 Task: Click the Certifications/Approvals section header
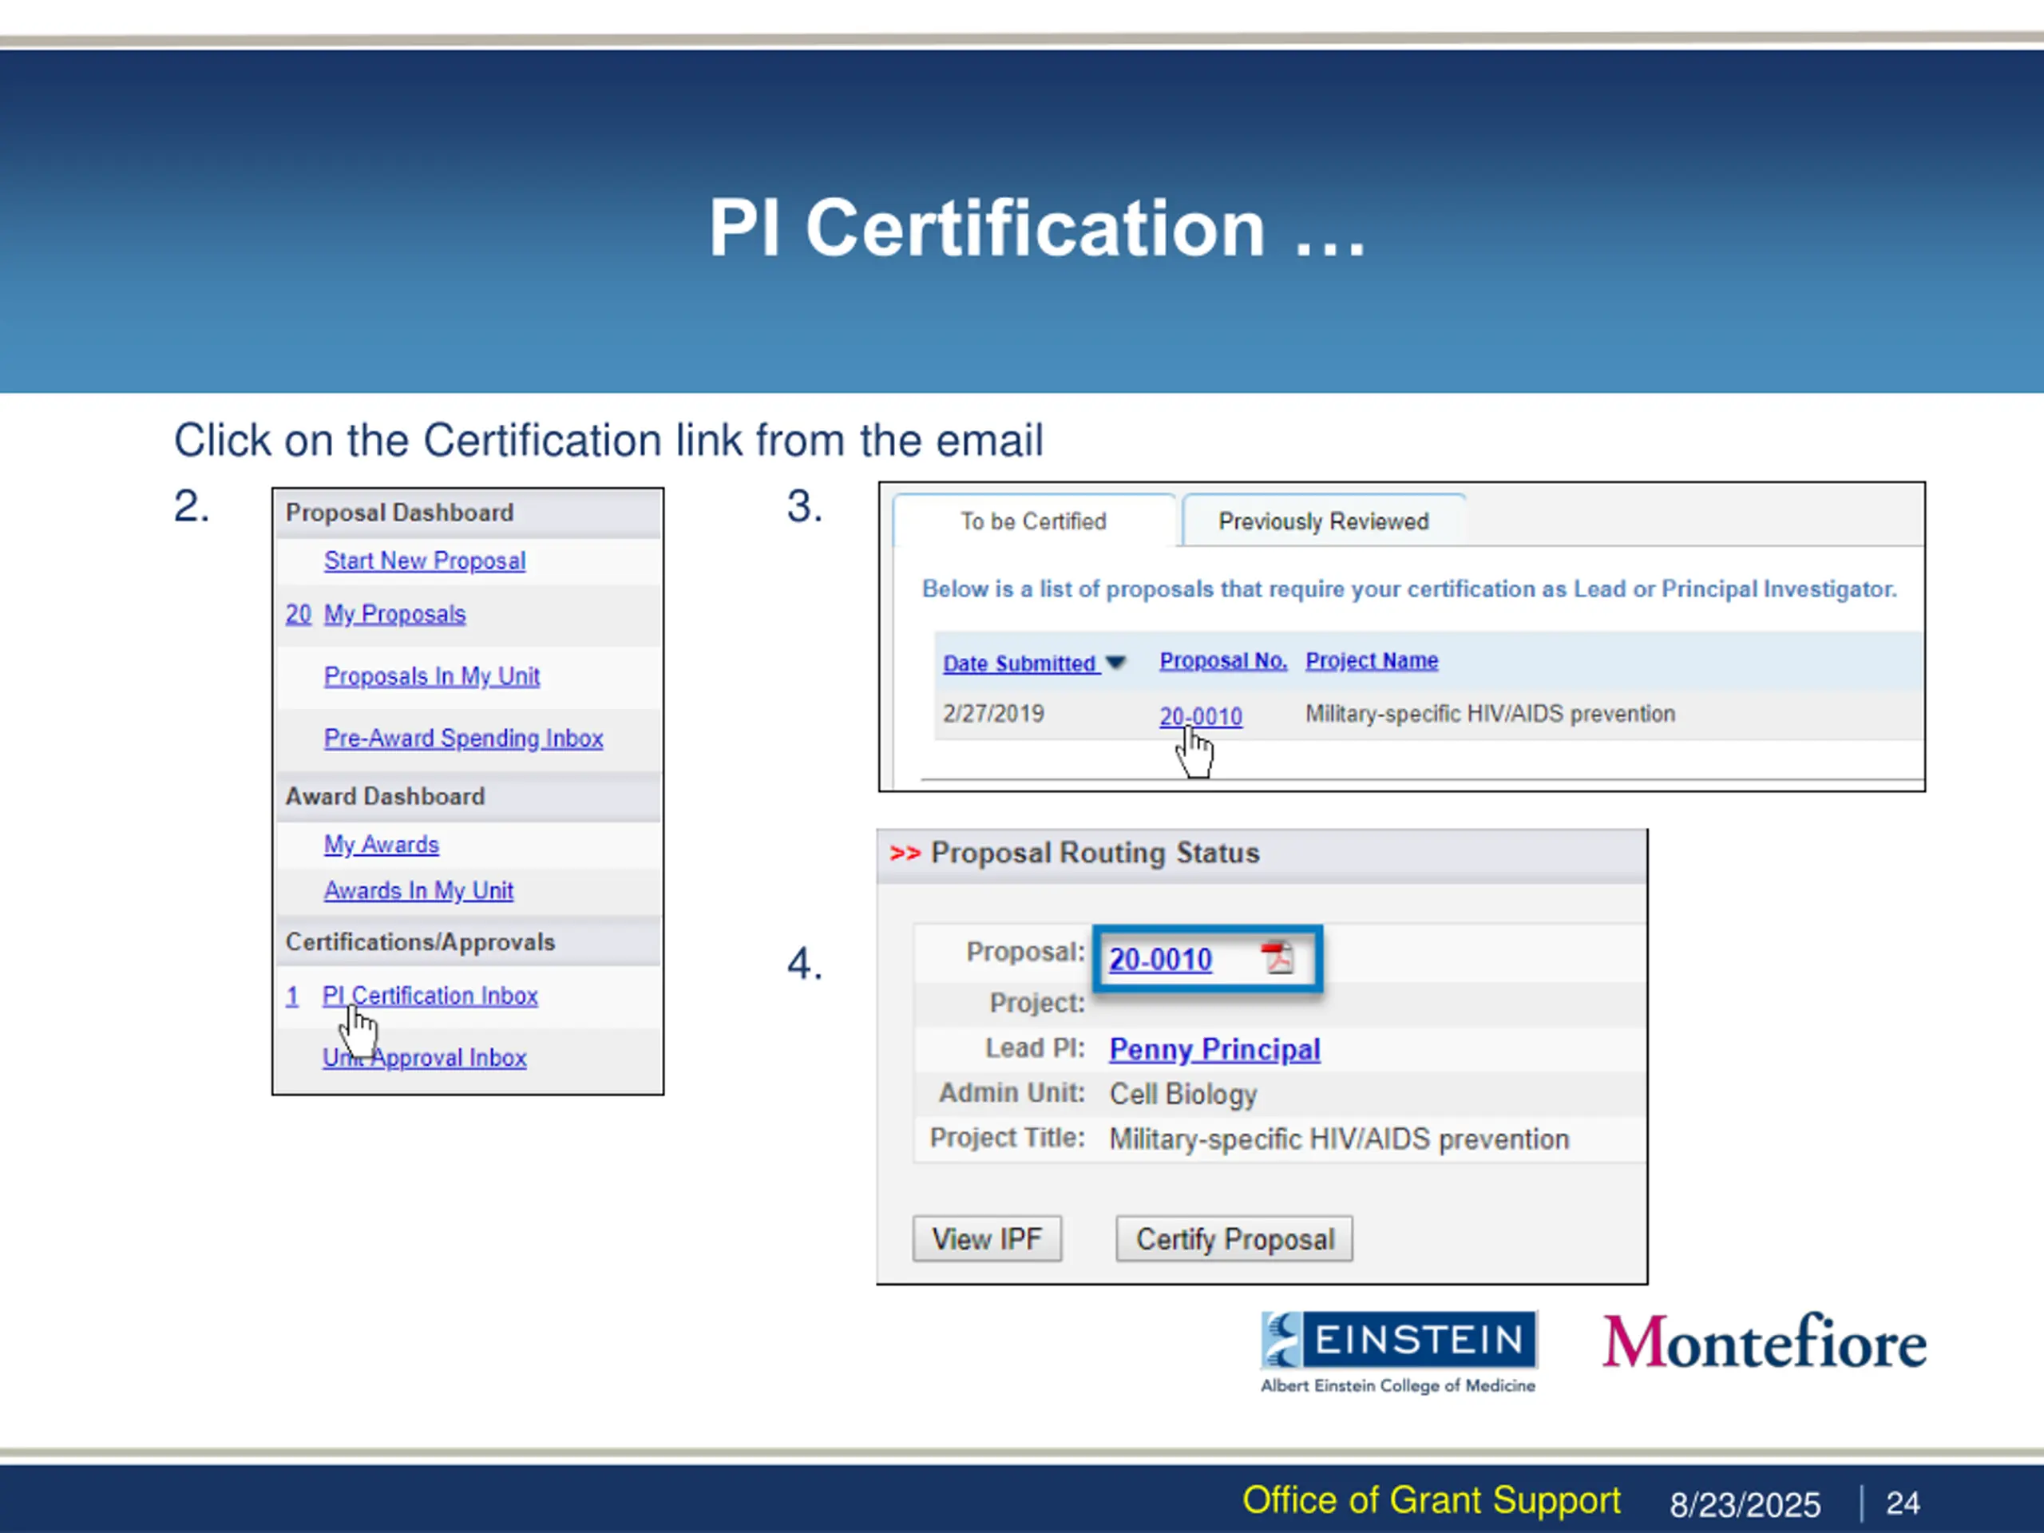(x=469, y=942)
